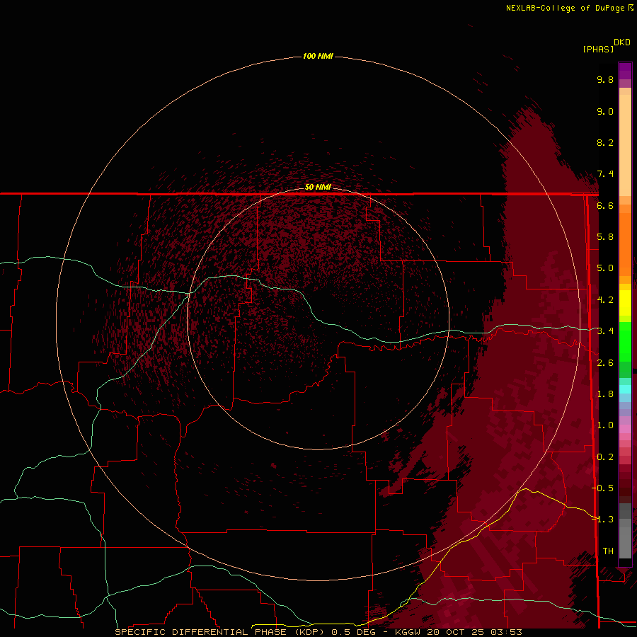Click the 1.0 scale value
The width and height of the screenshot is (637, 637).
pos(605,425)
